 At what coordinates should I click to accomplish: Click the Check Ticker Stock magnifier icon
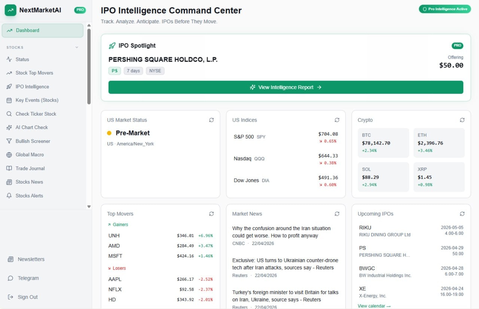pos(9,114)
